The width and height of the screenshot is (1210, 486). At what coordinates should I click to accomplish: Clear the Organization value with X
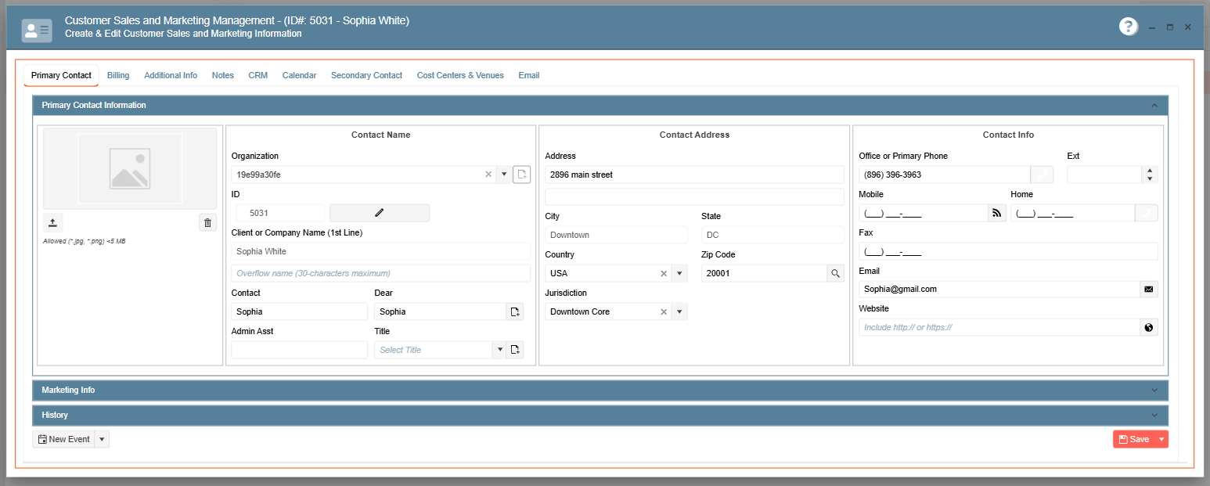click(488, 175)
